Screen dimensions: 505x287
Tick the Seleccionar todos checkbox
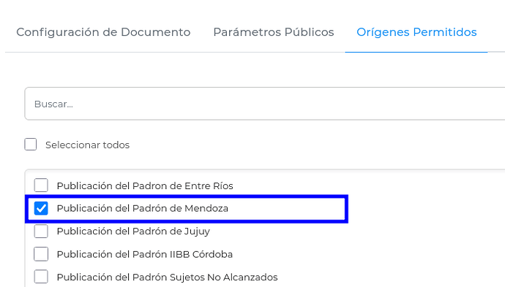pyautogui.click(x=31, y=145)
